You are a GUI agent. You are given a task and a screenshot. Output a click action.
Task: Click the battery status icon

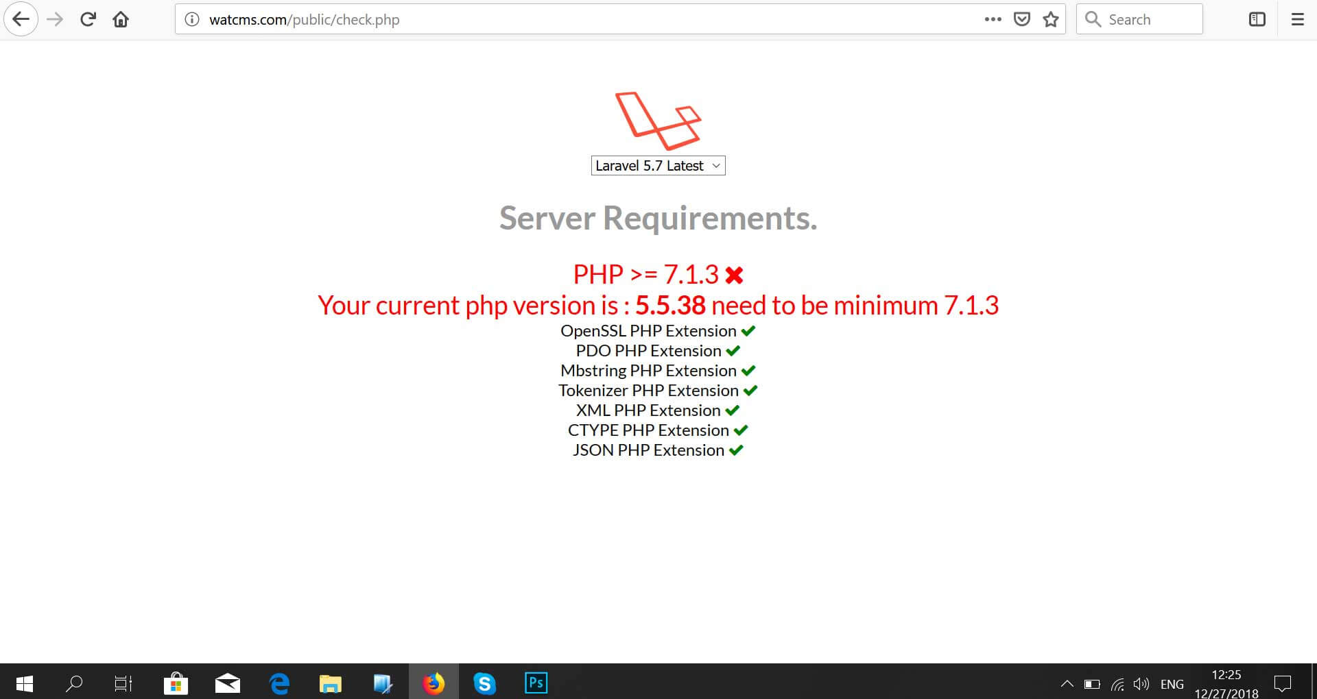1092,684
